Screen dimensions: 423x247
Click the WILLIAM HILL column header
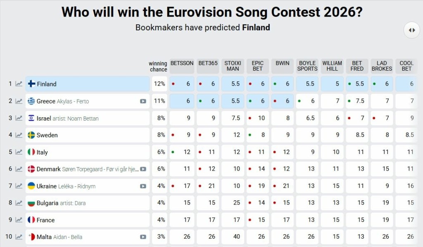(x=332, y=66)
